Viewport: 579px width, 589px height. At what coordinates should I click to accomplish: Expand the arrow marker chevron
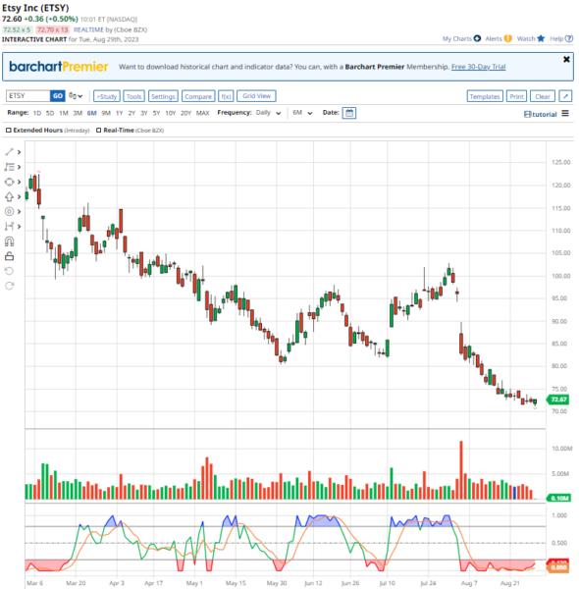coord(19,196)
